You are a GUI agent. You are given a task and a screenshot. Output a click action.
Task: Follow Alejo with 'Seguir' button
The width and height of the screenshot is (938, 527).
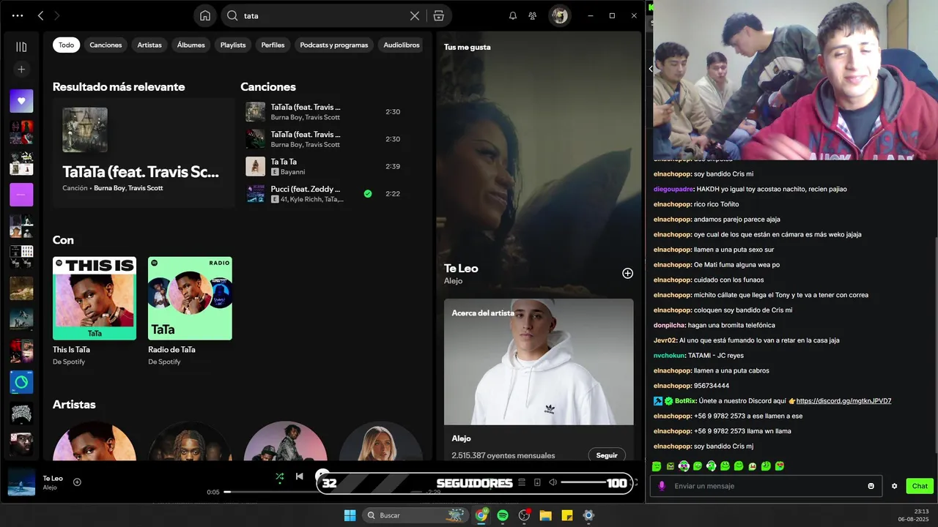tap(607, 455)
